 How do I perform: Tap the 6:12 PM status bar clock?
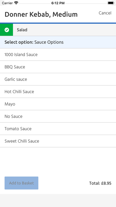pos(58,3)
